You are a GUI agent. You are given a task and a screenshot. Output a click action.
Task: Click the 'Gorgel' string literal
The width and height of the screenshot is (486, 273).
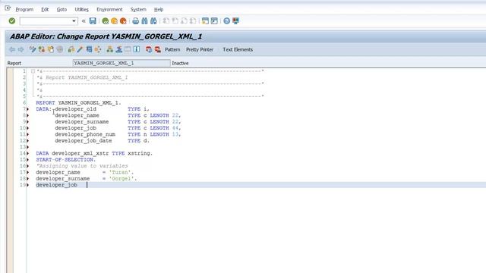tap(123, 179)
